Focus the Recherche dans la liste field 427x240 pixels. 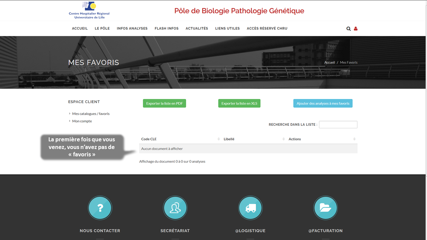tap(338, 125)
